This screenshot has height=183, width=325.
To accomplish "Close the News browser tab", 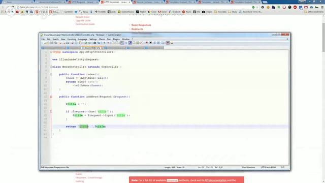I will (x=31, y=2).
